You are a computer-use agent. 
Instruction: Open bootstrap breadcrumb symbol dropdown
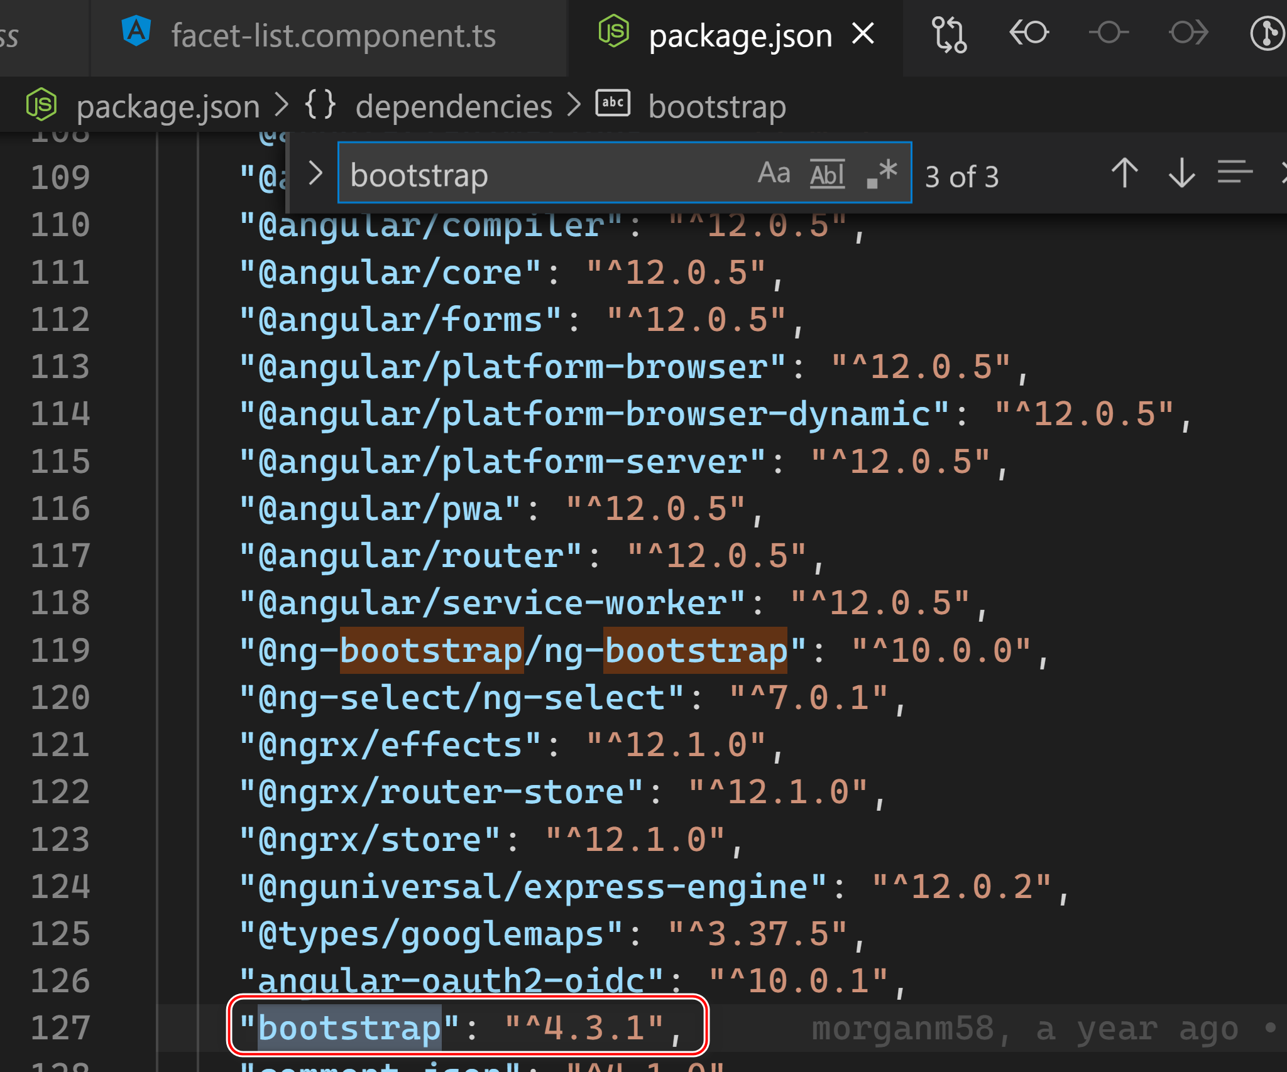pos(716,107)
